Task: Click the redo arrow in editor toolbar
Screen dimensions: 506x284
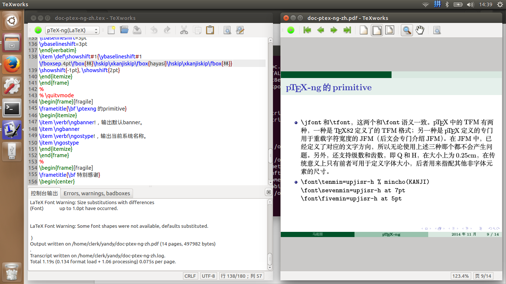Action: [x=167, y=30]
